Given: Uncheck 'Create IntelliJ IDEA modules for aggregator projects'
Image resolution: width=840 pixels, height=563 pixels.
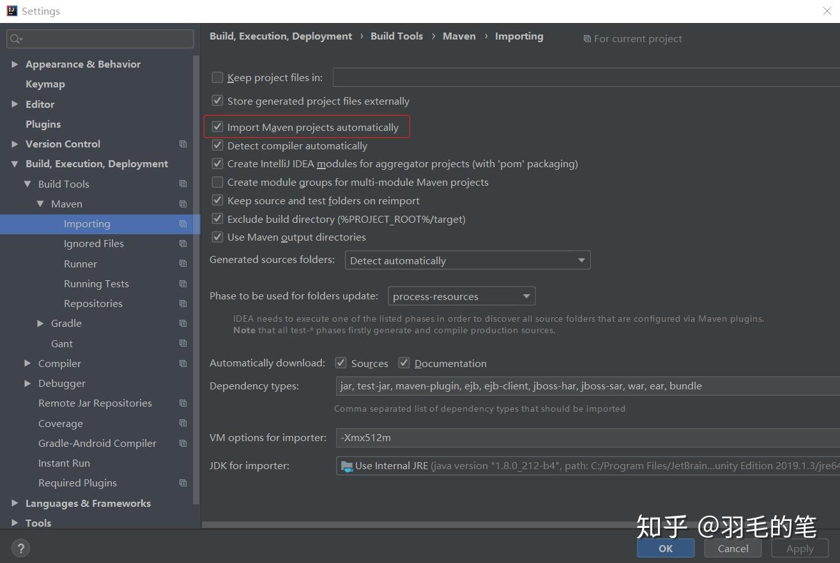Looking at the screenshot, I should click(218, 164).
